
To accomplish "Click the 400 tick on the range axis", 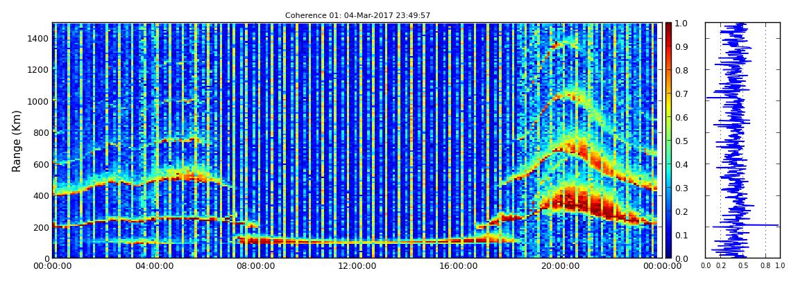I will (x=40, y=195).
